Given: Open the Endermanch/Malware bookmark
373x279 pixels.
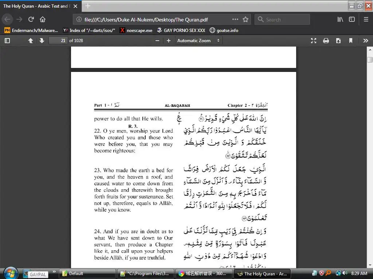Looking at the screenshot, I should click(x=31, y=31).
